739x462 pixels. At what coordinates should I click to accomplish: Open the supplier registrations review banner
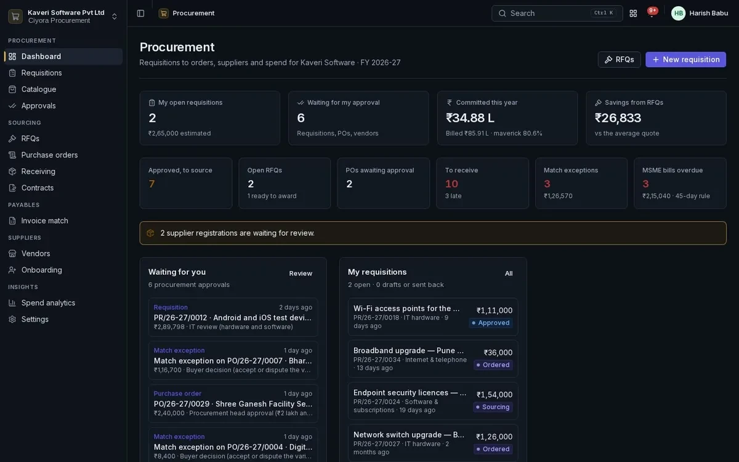433,233
